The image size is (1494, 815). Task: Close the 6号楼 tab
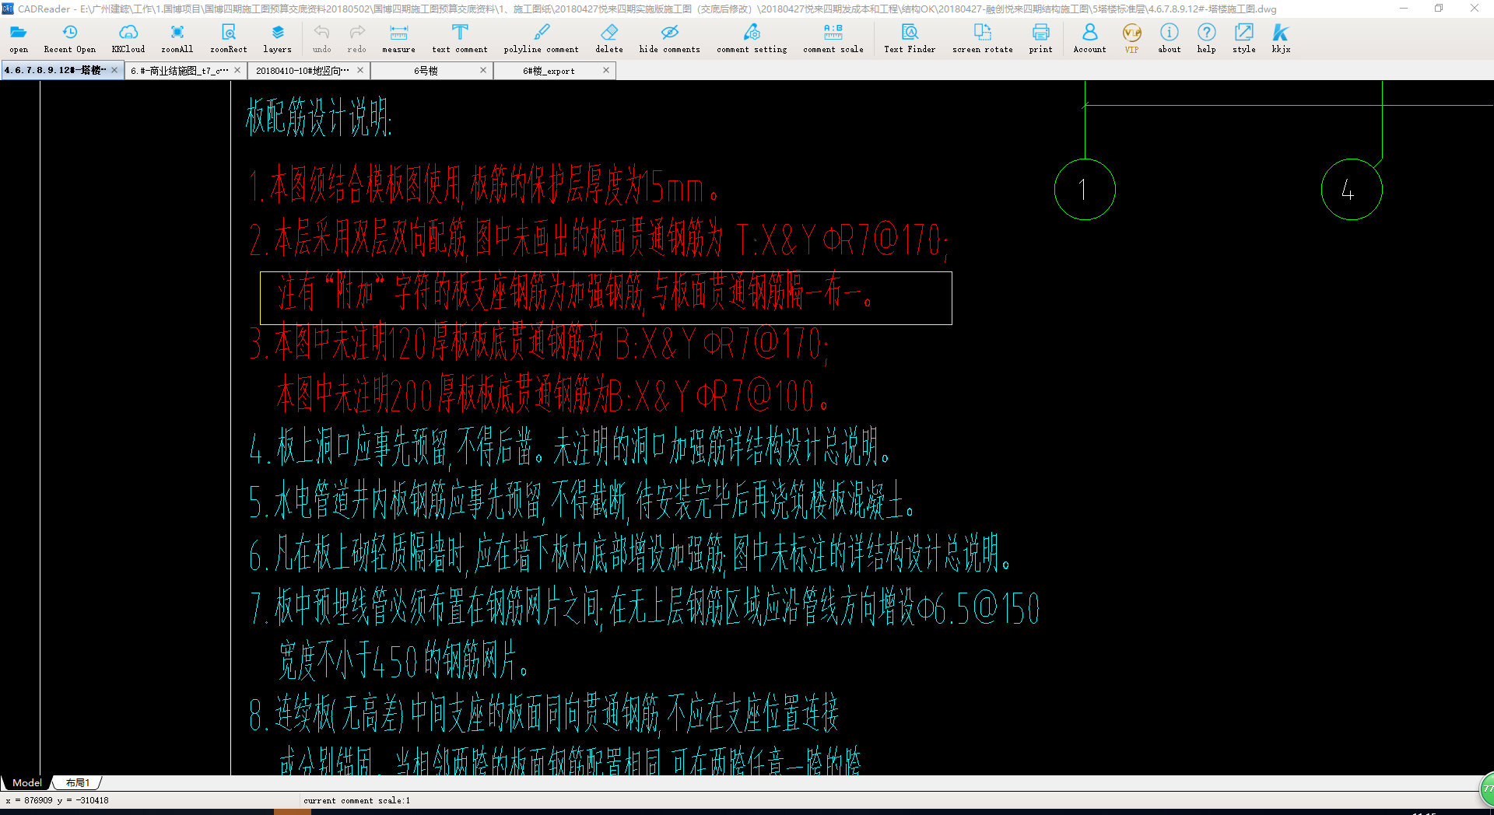tap(483, 70)
